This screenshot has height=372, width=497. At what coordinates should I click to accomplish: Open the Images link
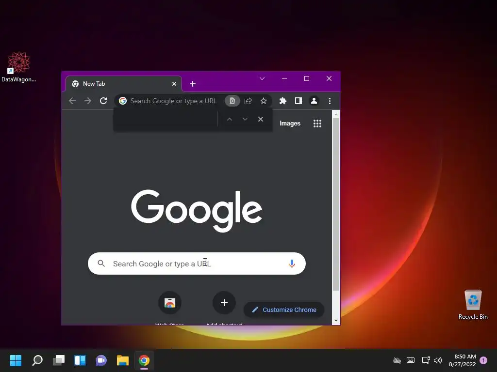290,124
